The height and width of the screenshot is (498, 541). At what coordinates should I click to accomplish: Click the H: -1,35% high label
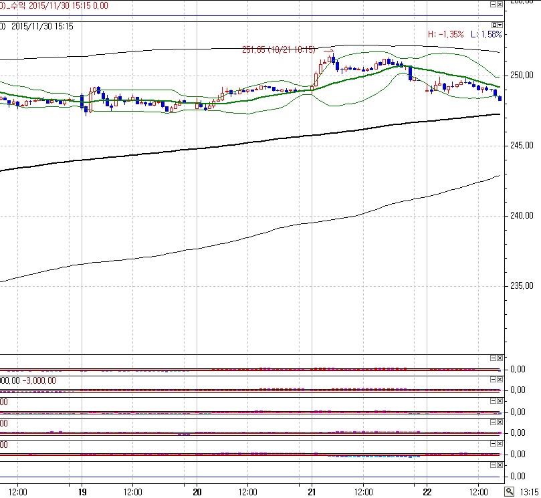click(x=444, y=33)
